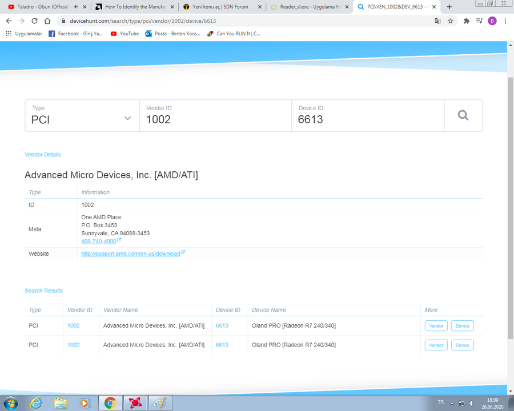Click the Sunnyvale, CA 94088-3453 address text
The height and width of the screenshot is (411, 514).
pos(115,233)
